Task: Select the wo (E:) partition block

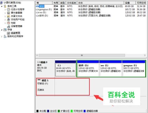Action: pyautogui.click(x=111, y=68)
